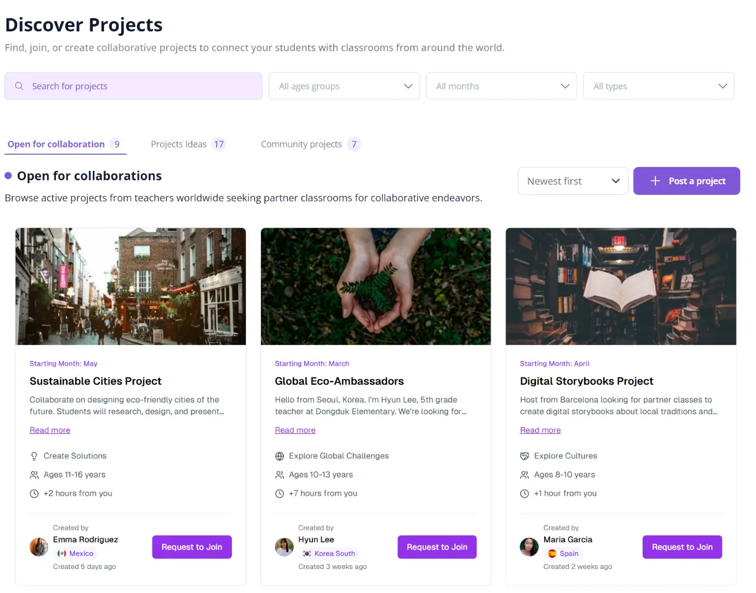Click Hyun Lee's profile picture

pos(284,547)
